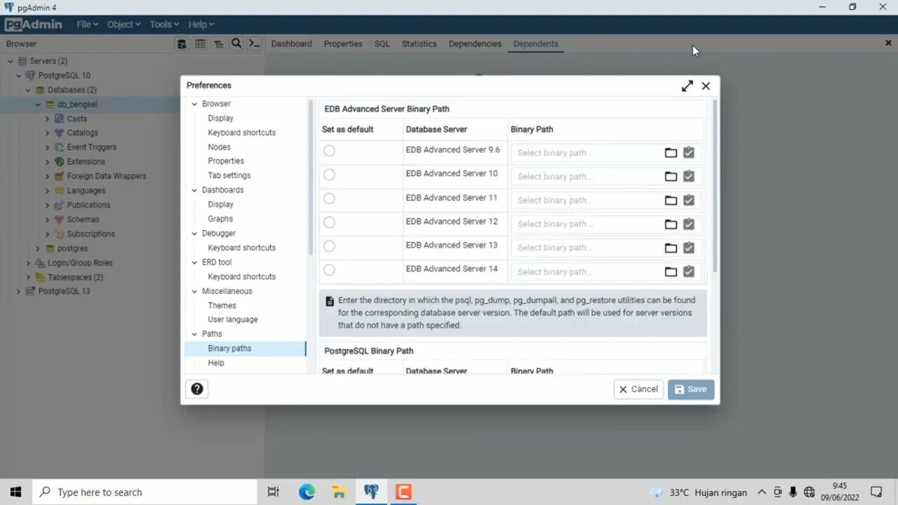Viewport: 898px width, 505px height.
Task: Click the View Data grid icon in Browser toolbar
Action: [200, 43]
